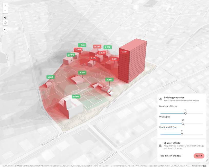
Task: Click the 40.1 h total shadow badge
Action: point(199,156)
